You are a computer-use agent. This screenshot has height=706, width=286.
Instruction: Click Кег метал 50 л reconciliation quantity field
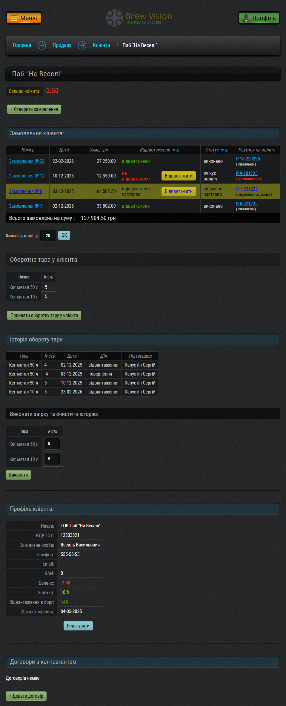(x=52, y=444)
